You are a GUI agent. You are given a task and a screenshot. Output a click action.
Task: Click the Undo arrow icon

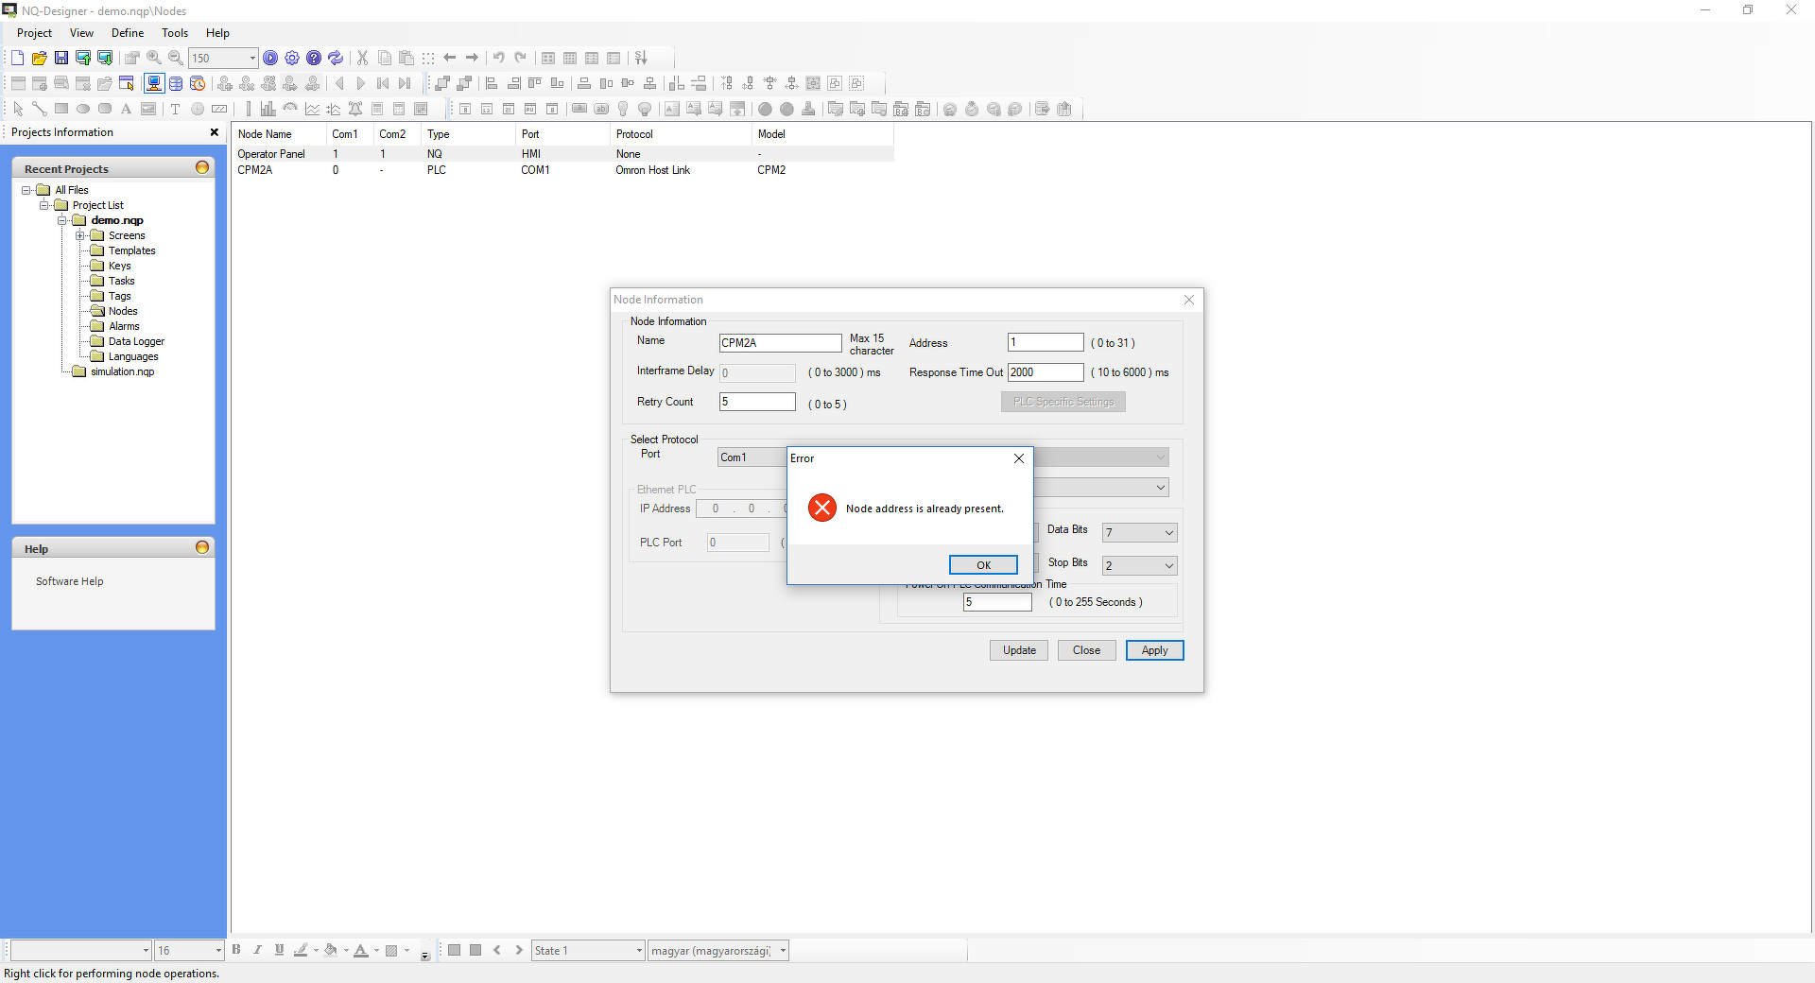tap(498, 58)
